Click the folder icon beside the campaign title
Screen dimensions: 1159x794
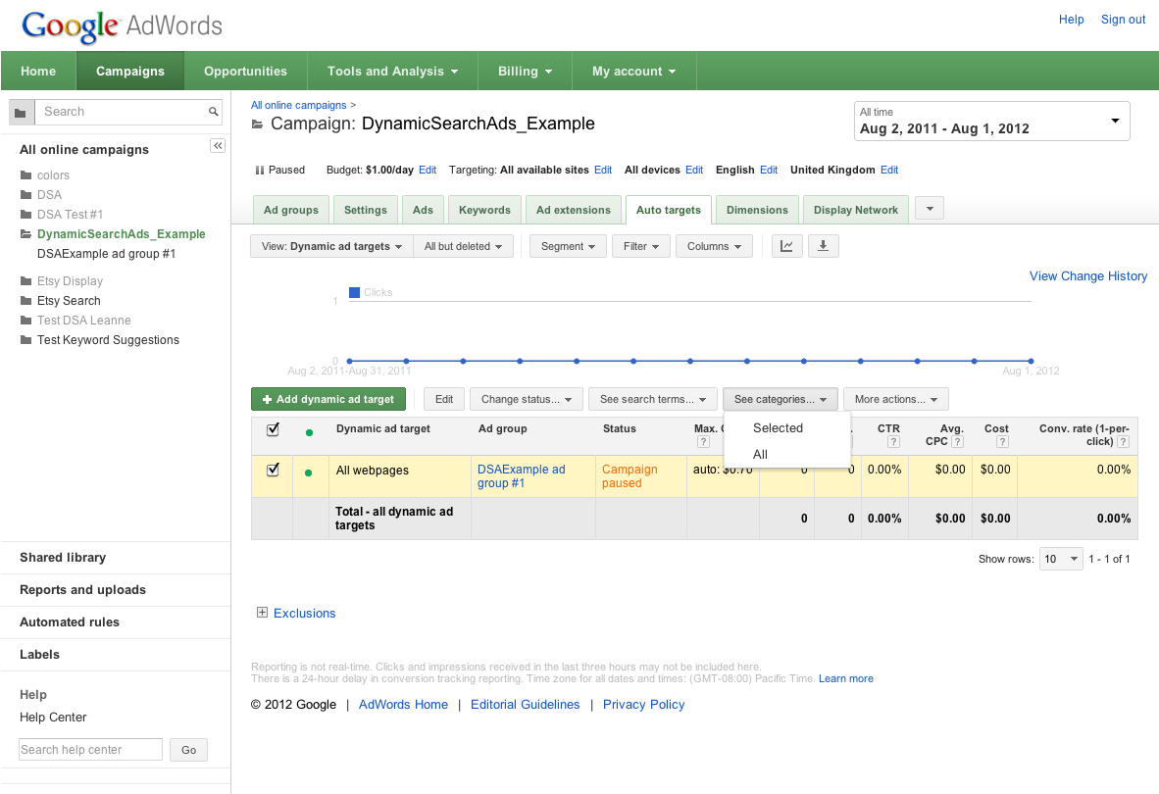click(x=257, y=124)
